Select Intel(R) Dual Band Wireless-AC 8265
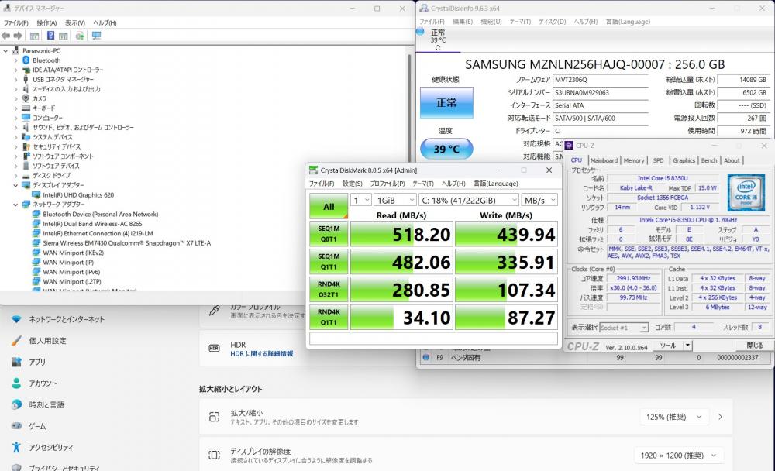775x471 pixels. tap(92, 224)
